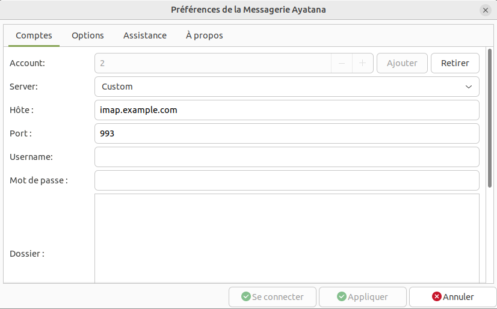Focus the Mot de passe field
The image size is (497, 309).
(x=286, y=180)
